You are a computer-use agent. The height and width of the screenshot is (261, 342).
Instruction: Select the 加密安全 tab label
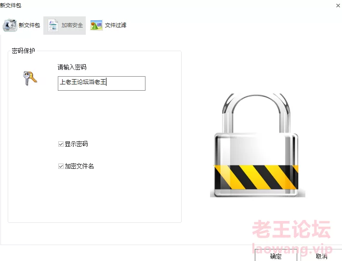[x=72, y=25]
